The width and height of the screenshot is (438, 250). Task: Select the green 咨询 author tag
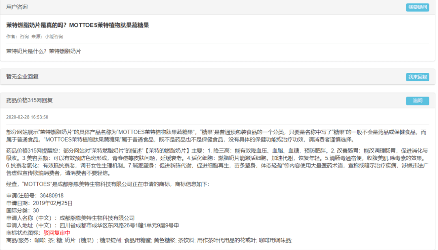22,36
